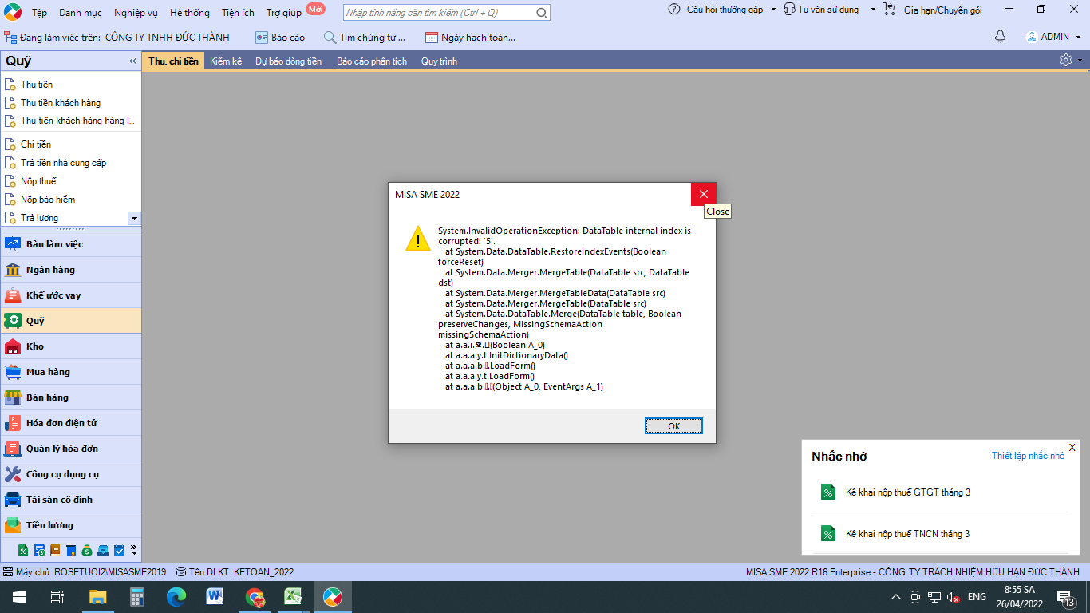
Task: Switch to Dự báo dòng tiền tab
Action: pyautogui.click(x=288, y=61)
